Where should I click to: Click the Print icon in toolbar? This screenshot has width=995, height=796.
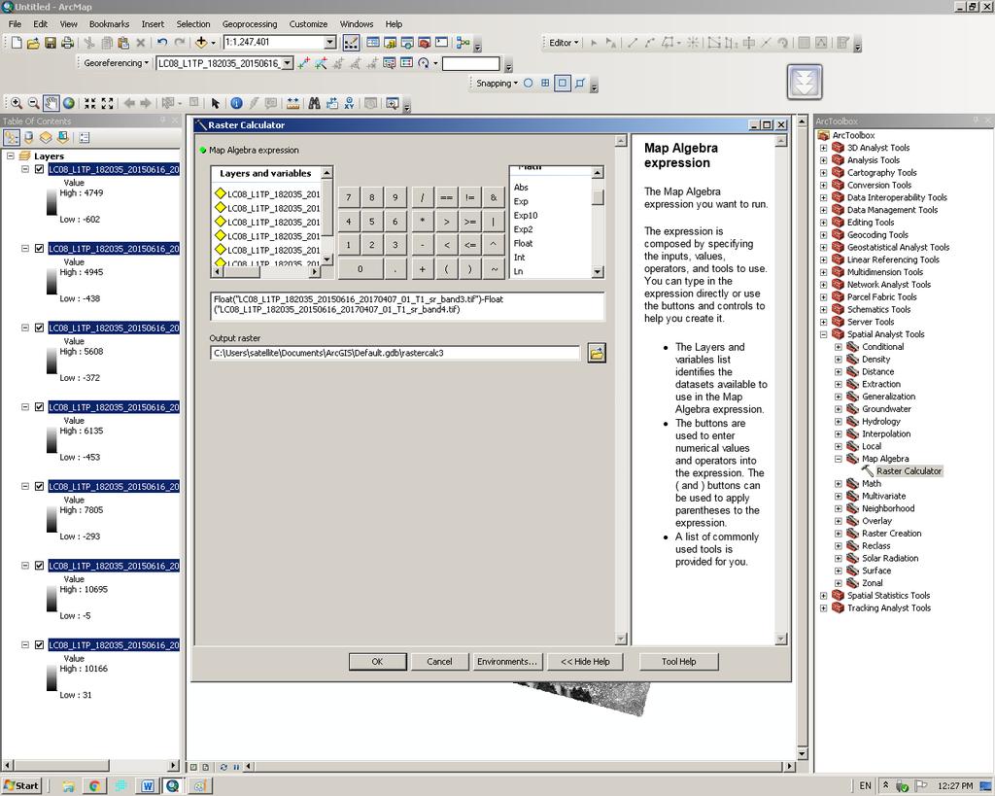(x=67, y=43)
